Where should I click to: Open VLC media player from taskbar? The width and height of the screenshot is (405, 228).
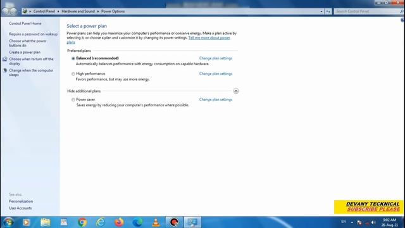(x=156, y=222)
